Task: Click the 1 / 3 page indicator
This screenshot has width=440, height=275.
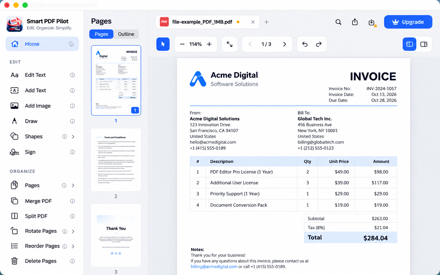Action: 266,44
